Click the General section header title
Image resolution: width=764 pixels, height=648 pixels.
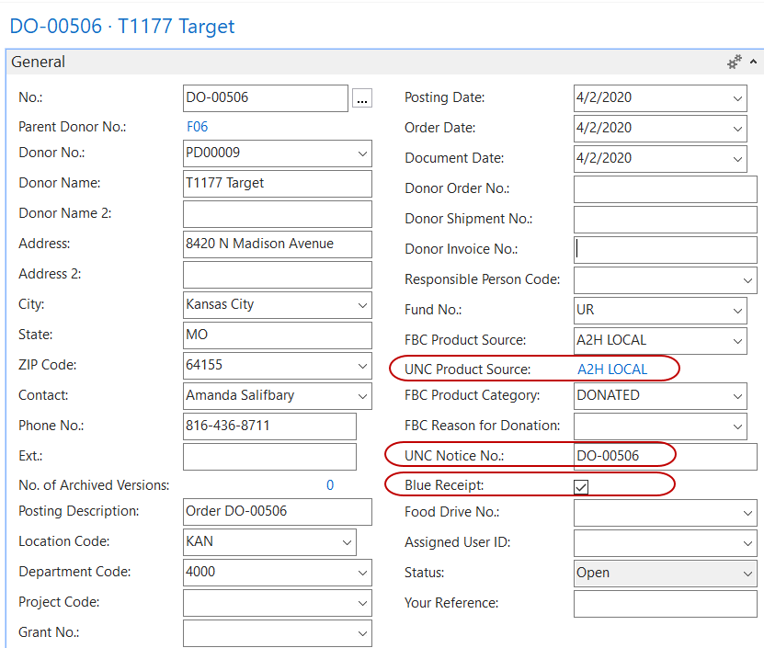pyautogui.click(x=39, y=63)
